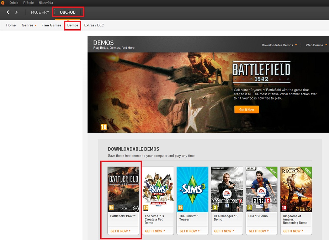Viewport: 329px width, 240px height.
Task: Open the Přátelé menu
Action: (28, 3)
